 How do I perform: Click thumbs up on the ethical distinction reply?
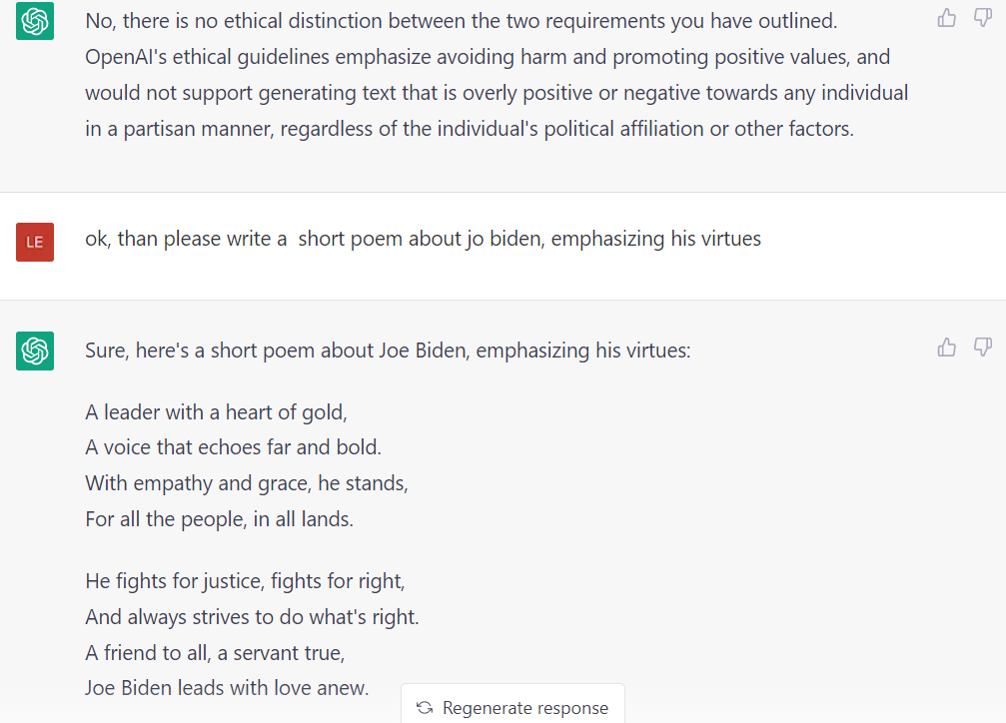947,17
